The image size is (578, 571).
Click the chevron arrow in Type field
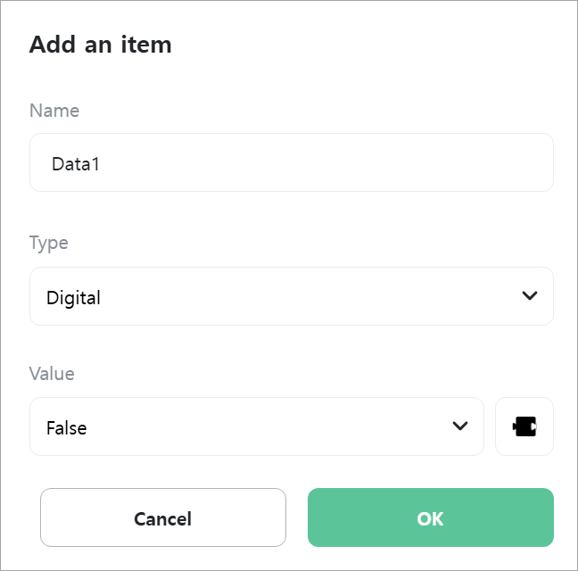pos(529,295)
